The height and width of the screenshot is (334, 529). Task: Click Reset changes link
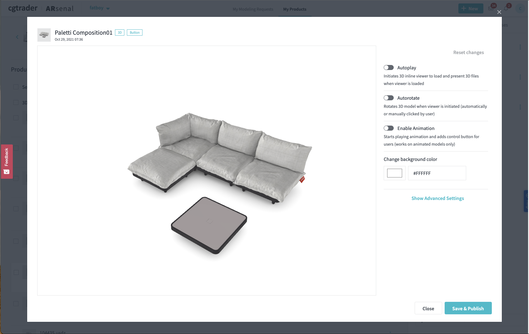[468, 52]
